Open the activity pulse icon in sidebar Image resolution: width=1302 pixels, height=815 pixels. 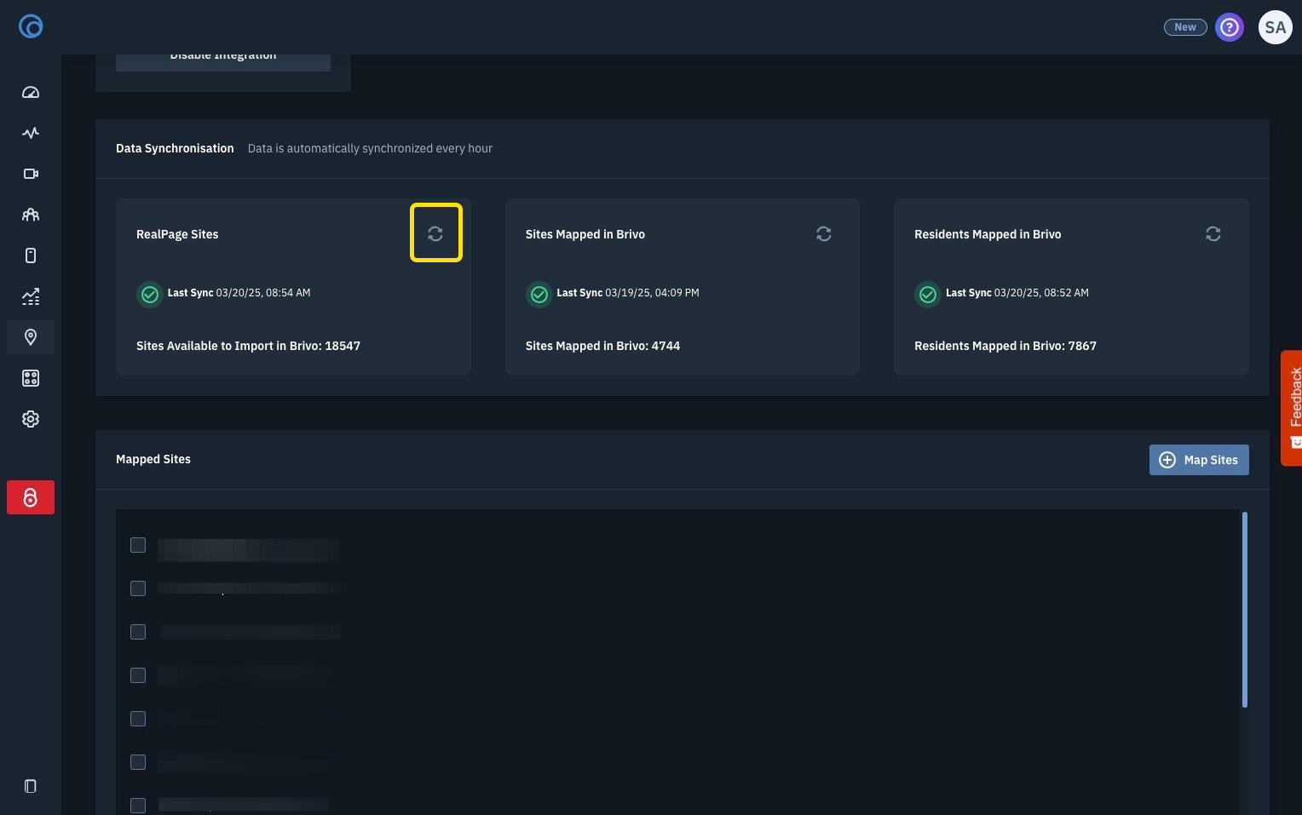point(31,133)
